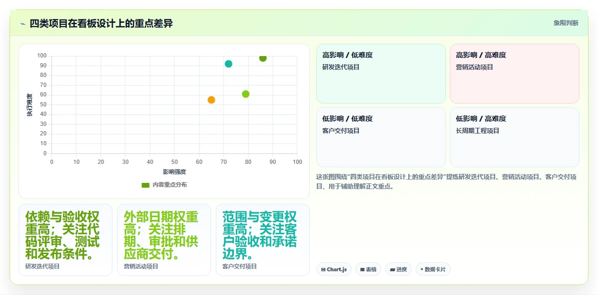Screen dimensions: 598x295
Task: Select the 依赖与验收权重高 data card
Action: (65, 240)
